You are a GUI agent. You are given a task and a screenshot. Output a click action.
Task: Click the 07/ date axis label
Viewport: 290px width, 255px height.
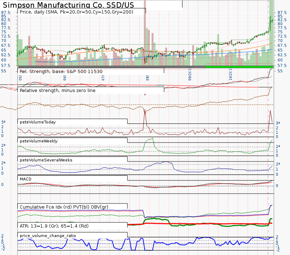[103, 78]
